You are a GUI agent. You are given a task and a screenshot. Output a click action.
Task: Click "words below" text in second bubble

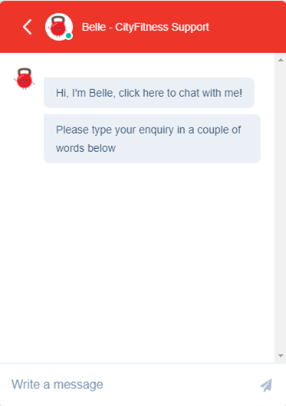[86, 148]
